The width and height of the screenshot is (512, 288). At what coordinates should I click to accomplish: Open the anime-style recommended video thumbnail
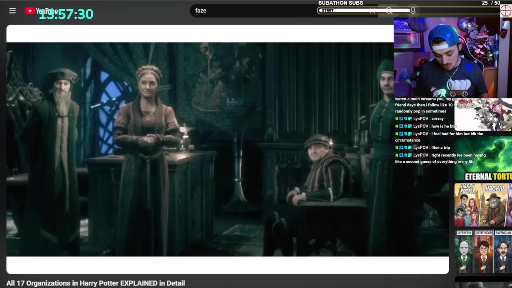click(x=483, y=114)
